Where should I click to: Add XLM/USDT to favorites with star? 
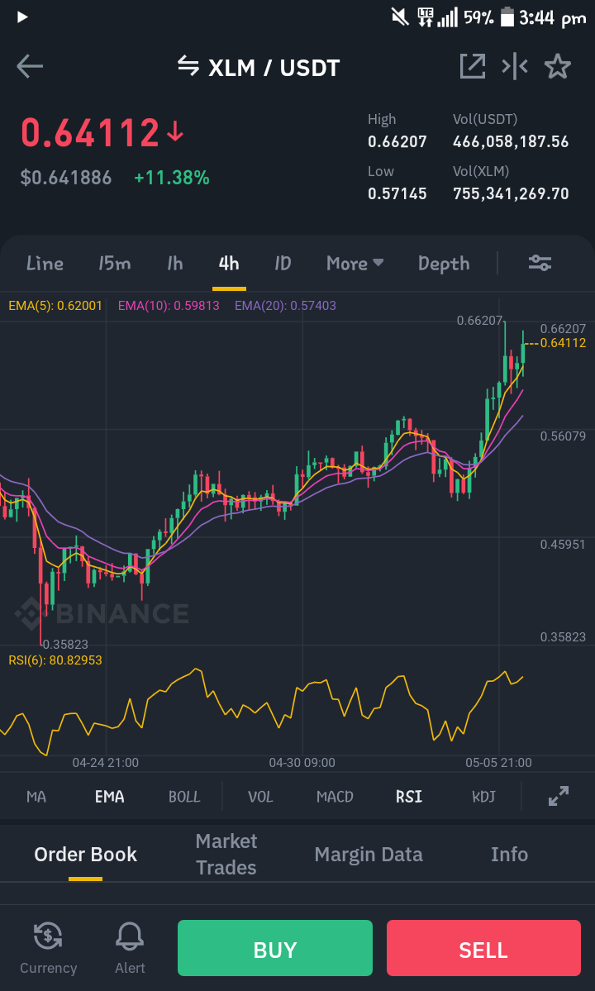click(557, 66)
